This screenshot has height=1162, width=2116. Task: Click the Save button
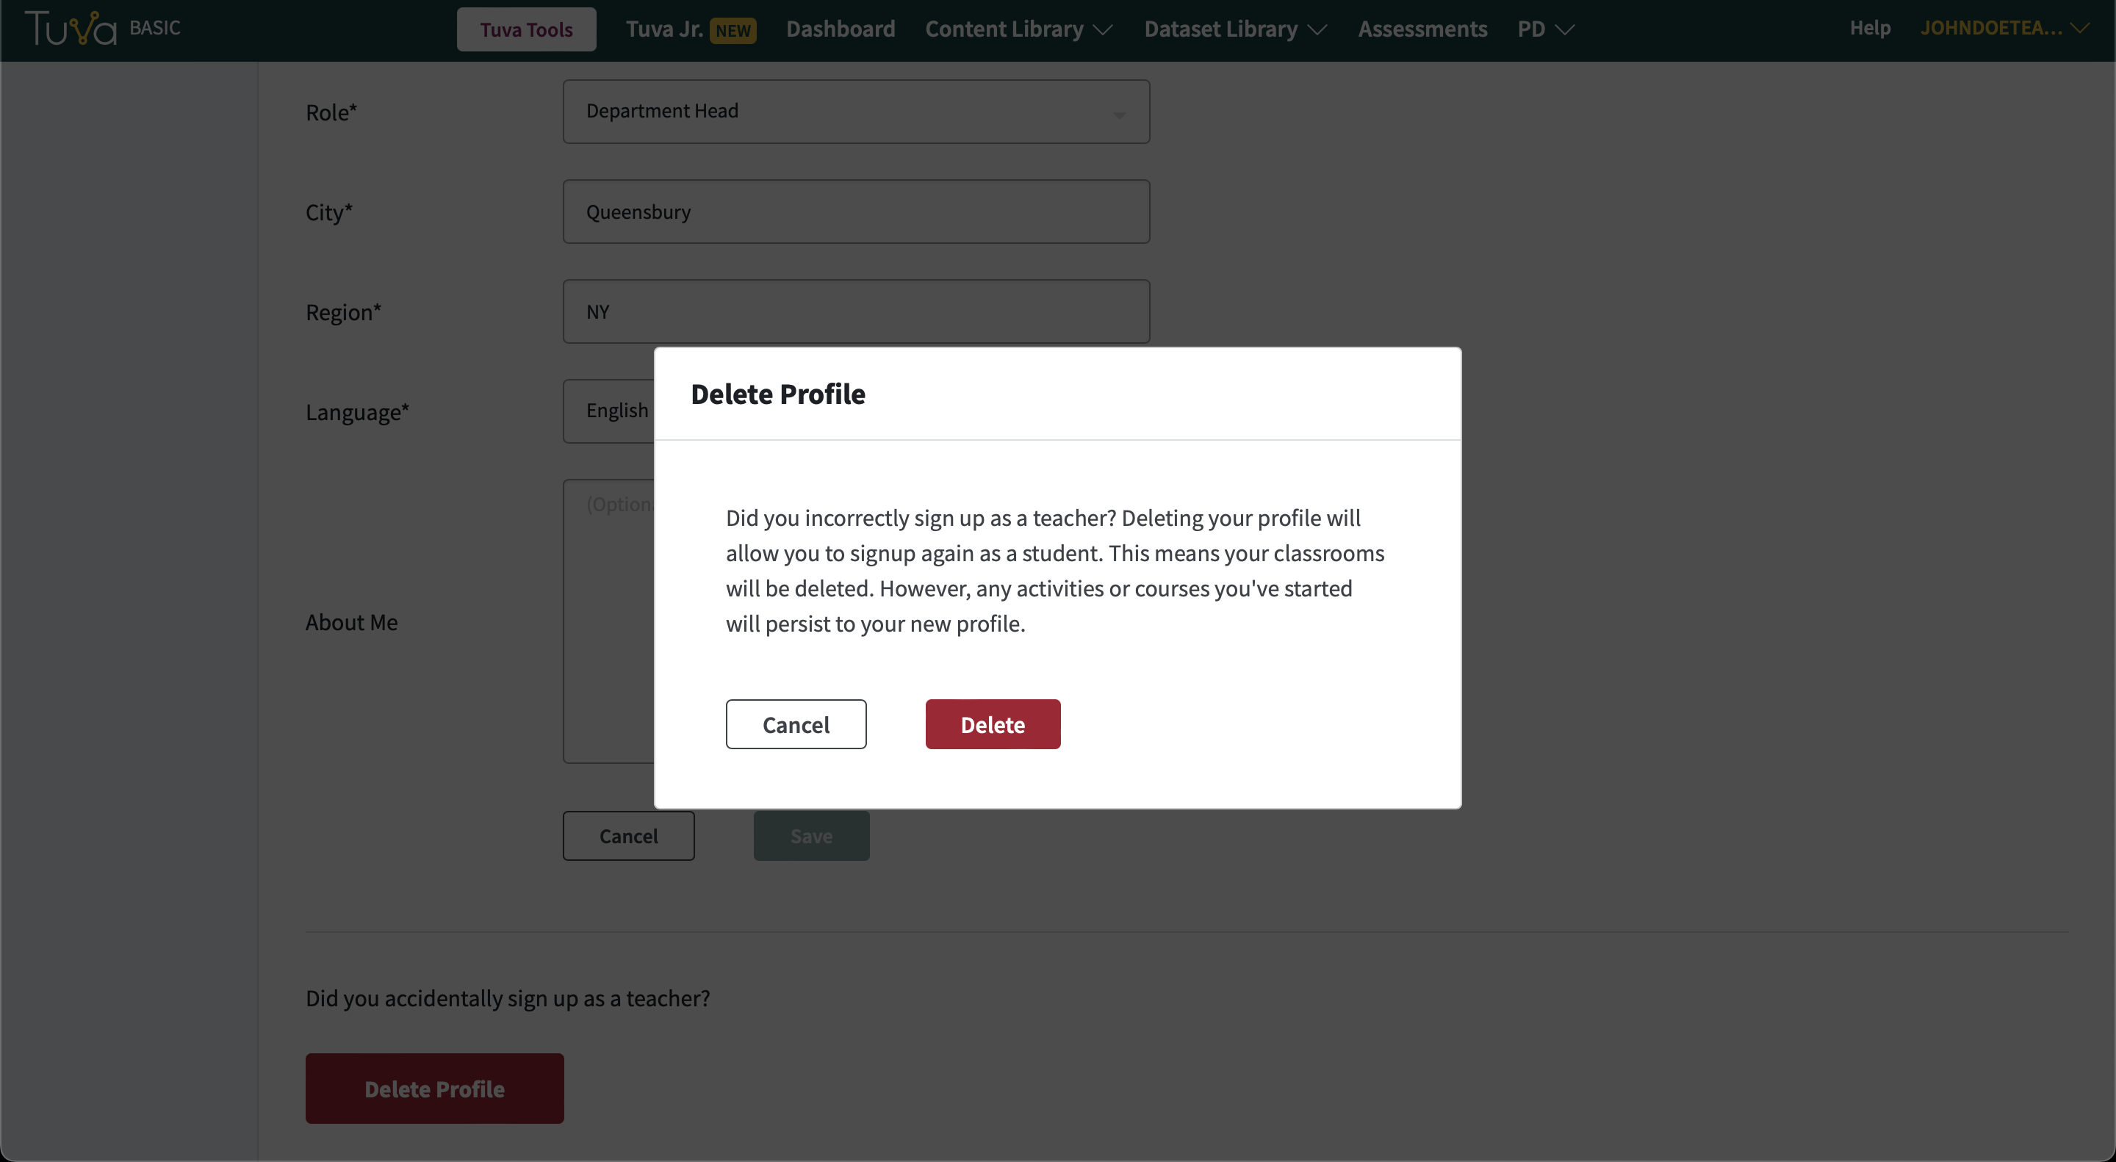tap(812, 836)
